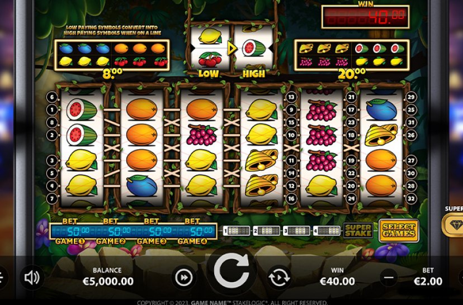Open the 20.00 high paytable panel
The width and height of the screenshot is (463, 305).
(352, 55)
